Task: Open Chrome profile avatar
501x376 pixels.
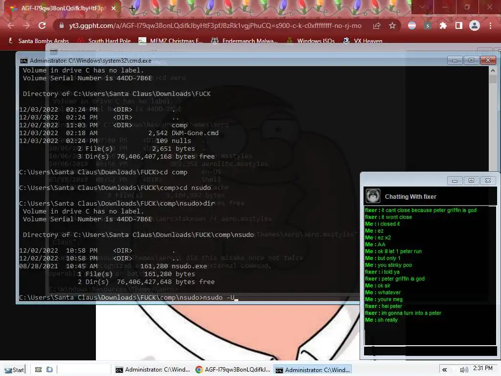Action: pos(475,25)
